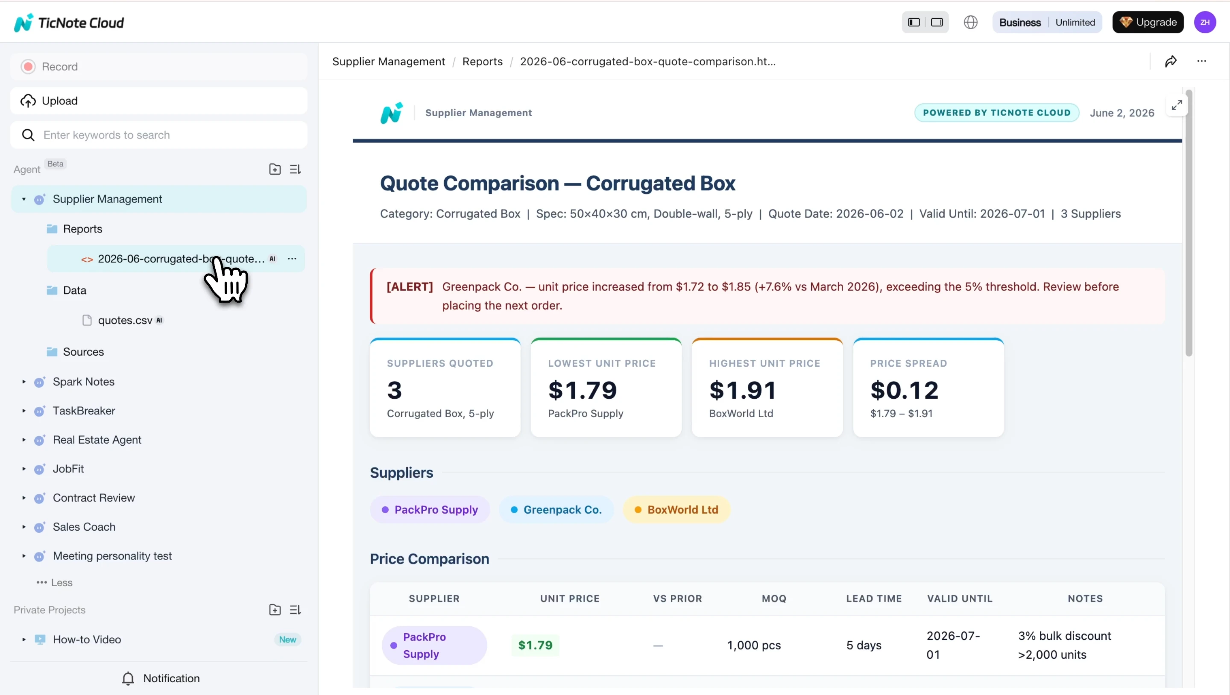
Task: Open the Business Unlimited plan badge
Action: click(x=1047, y=23)
